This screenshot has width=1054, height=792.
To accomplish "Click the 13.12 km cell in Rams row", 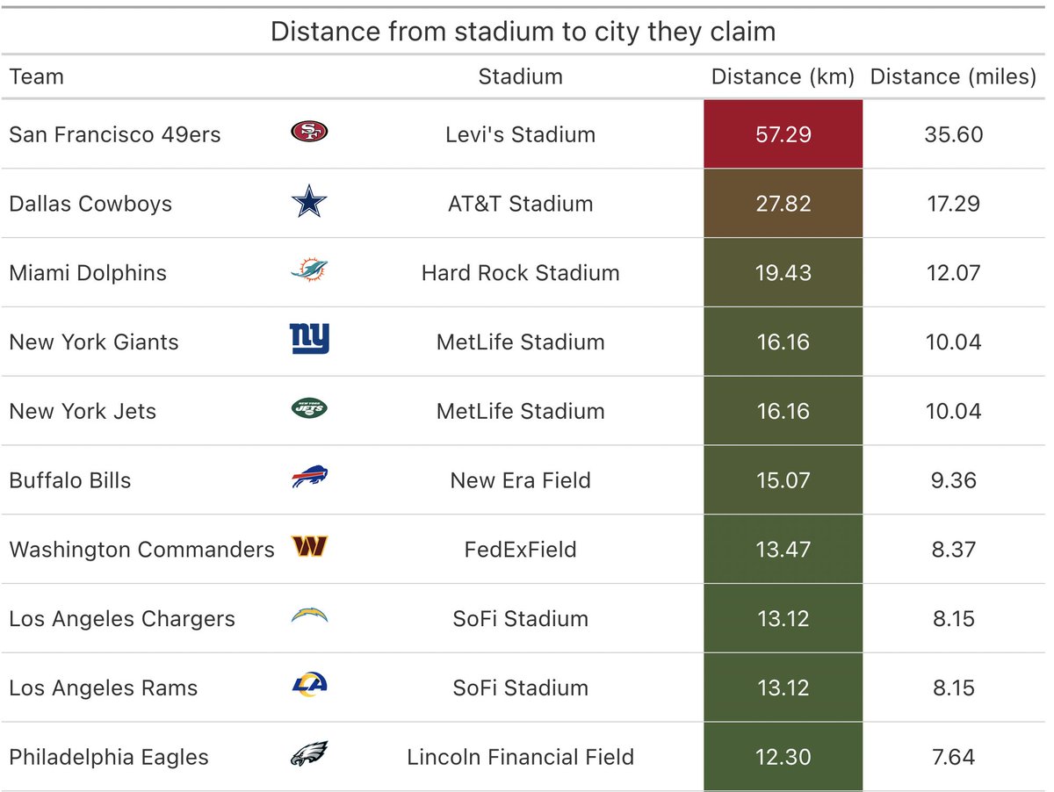I will pos(783,688).
